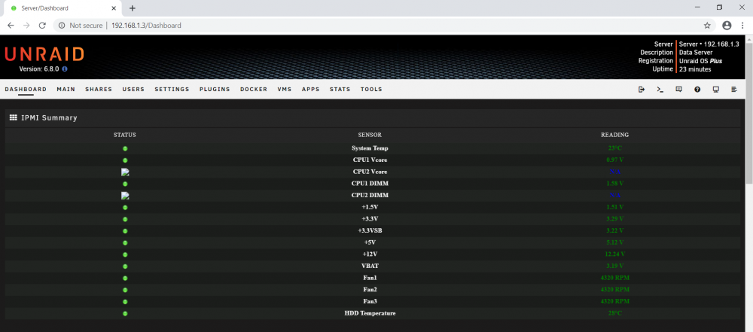This screenshot has width=753, height=332.
Task: Click the HDD Temperature sensor name
Action: coord(370,313)
